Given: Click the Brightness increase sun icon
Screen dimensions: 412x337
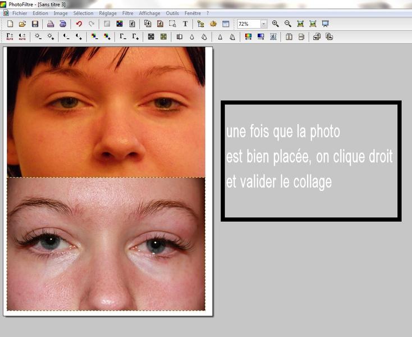Looking at the screenshot, I should pyautogui.click(x=51, y=37).
